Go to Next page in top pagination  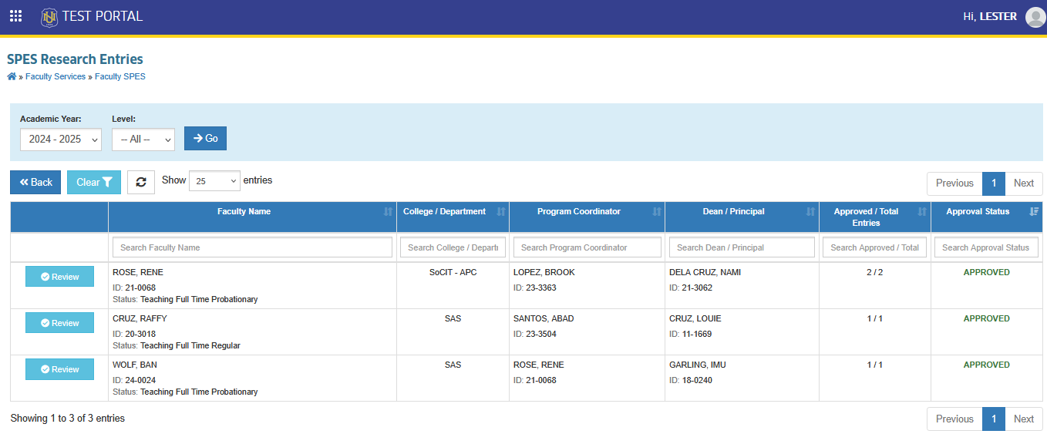1024,183
